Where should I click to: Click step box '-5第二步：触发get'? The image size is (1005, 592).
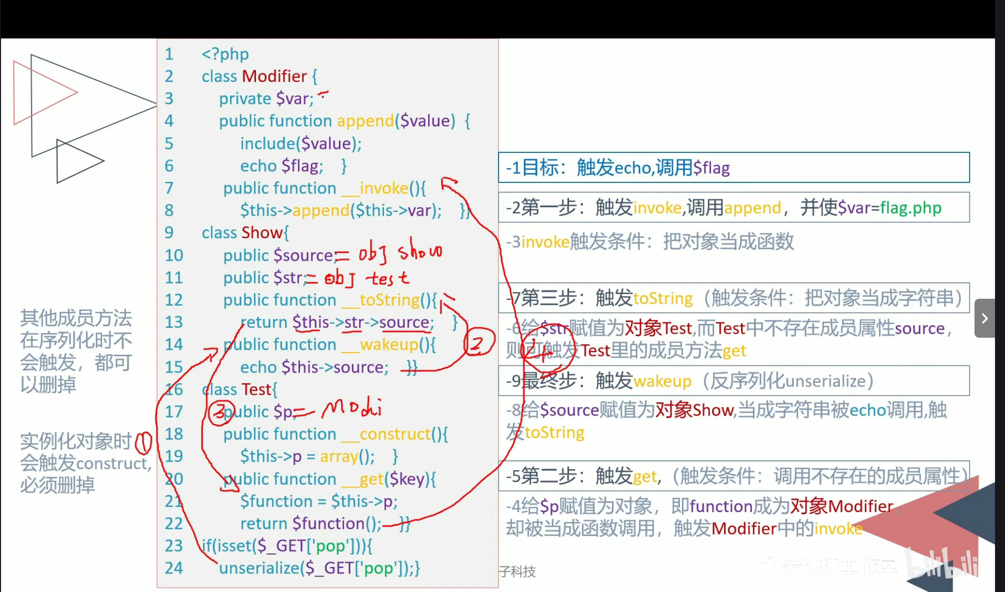coord(733,476)
